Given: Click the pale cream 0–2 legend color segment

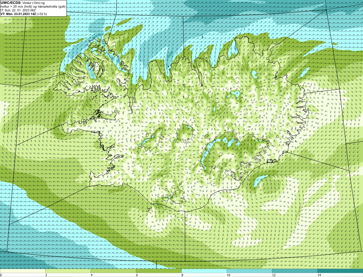Looking at the screenshot, I should coord(23,271).
